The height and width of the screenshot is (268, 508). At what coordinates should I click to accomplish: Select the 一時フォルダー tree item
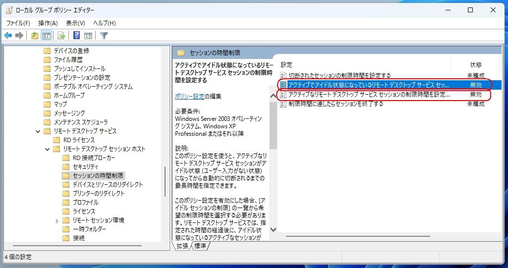89,229
